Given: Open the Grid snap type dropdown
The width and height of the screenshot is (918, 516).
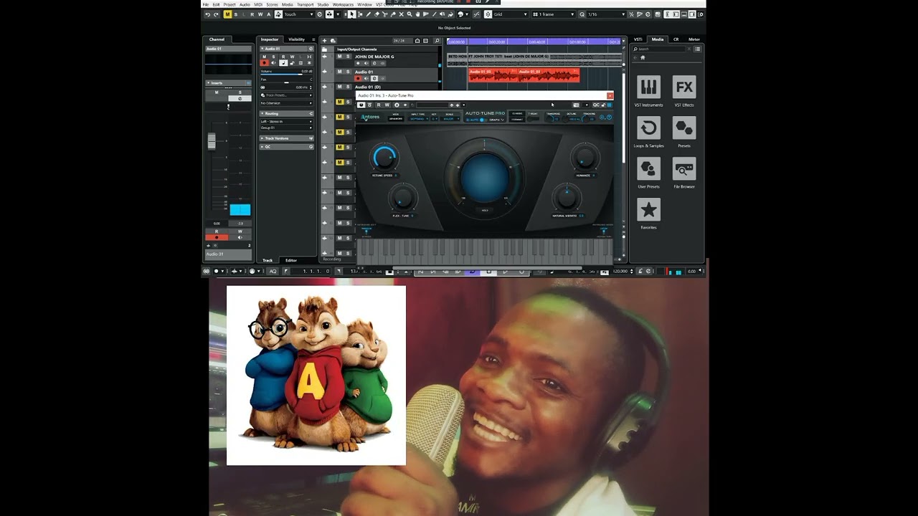Looking at the screenshot, I should 511,14.
